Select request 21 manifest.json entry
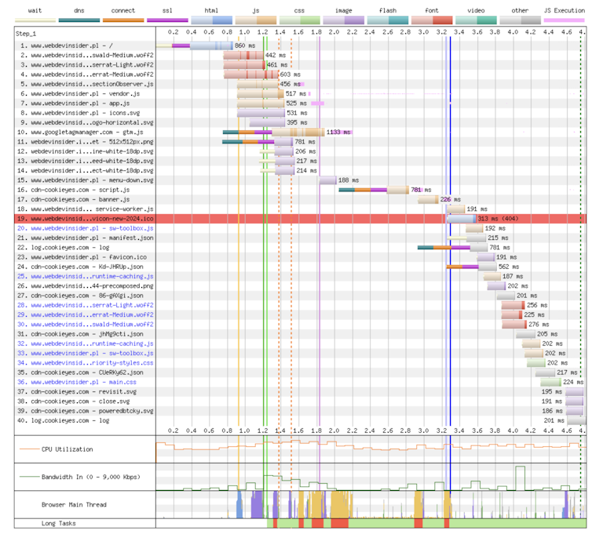Image resolution: width=603 pixels, height=534 pixels. coord(87,238)
